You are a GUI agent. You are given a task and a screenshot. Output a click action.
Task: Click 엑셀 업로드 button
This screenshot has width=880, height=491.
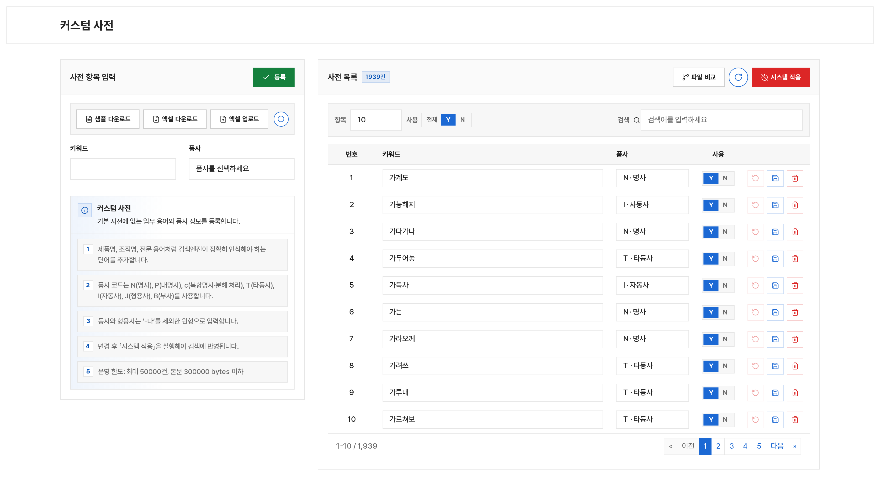pos(239,119)
